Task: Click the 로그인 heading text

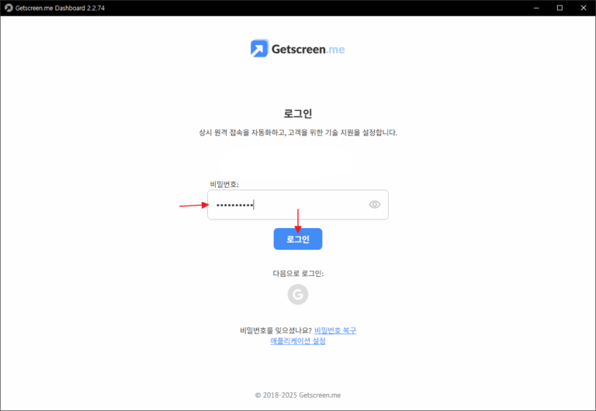Action: (x=298, y=113)
